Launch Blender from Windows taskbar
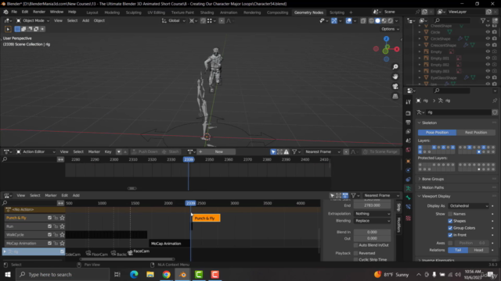 pos(182,274)
